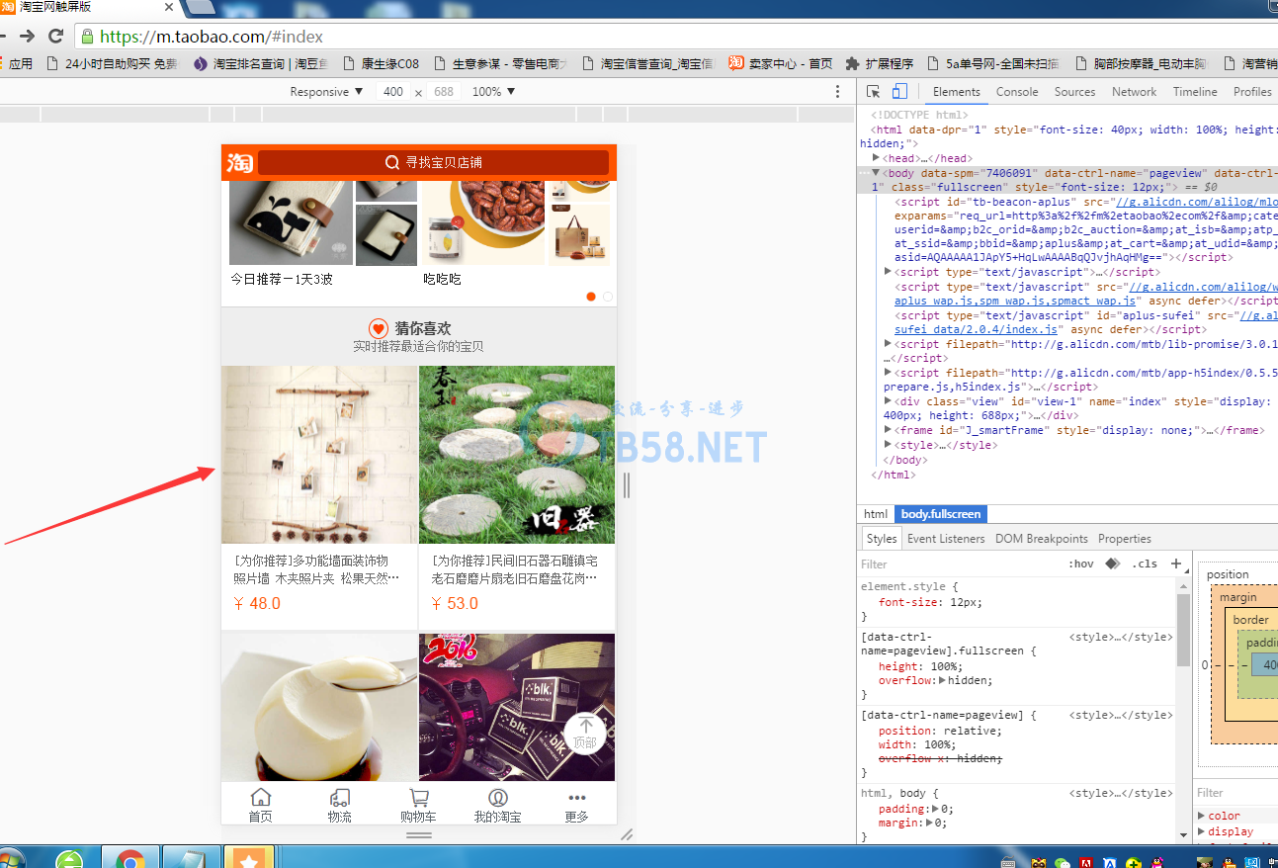Open the orange star app in the taskbar
Screen dimensions: 1278x868
[248, 858]
